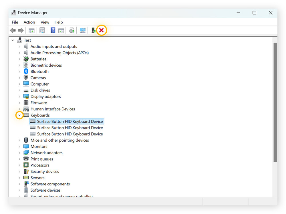Click the blue Help question mark icon

pyautogui.click(x=53, y=30)
